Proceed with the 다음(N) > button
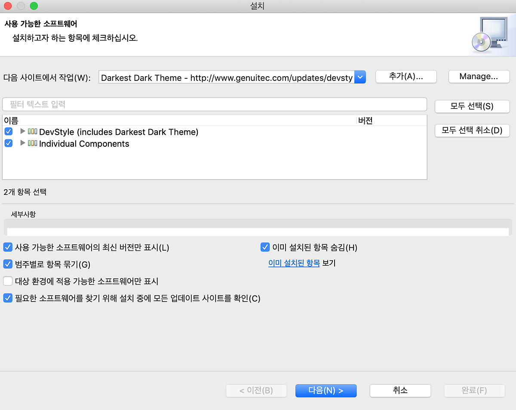The height and width of the screenshot is (410, 516). click(326, 391)
